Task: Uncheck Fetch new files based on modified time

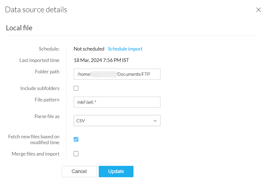Action: tap(76, 139)
